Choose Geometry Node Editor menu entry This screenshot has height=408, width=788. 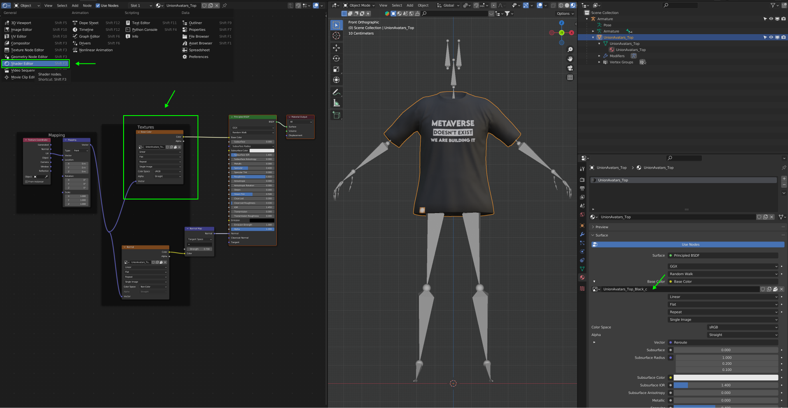pyautogui.click(x=35, y=57)
